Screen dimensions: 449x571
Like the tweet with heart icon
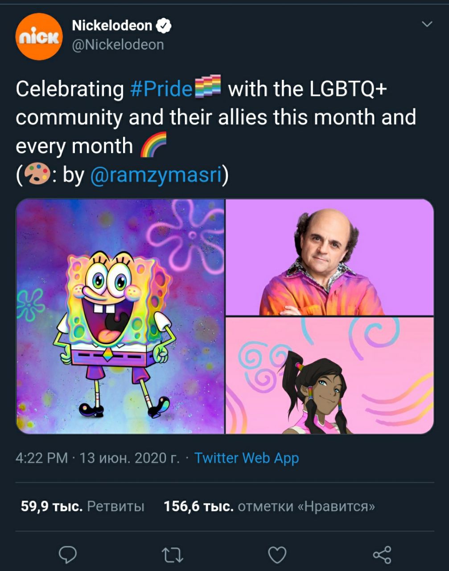click(277, 555)
